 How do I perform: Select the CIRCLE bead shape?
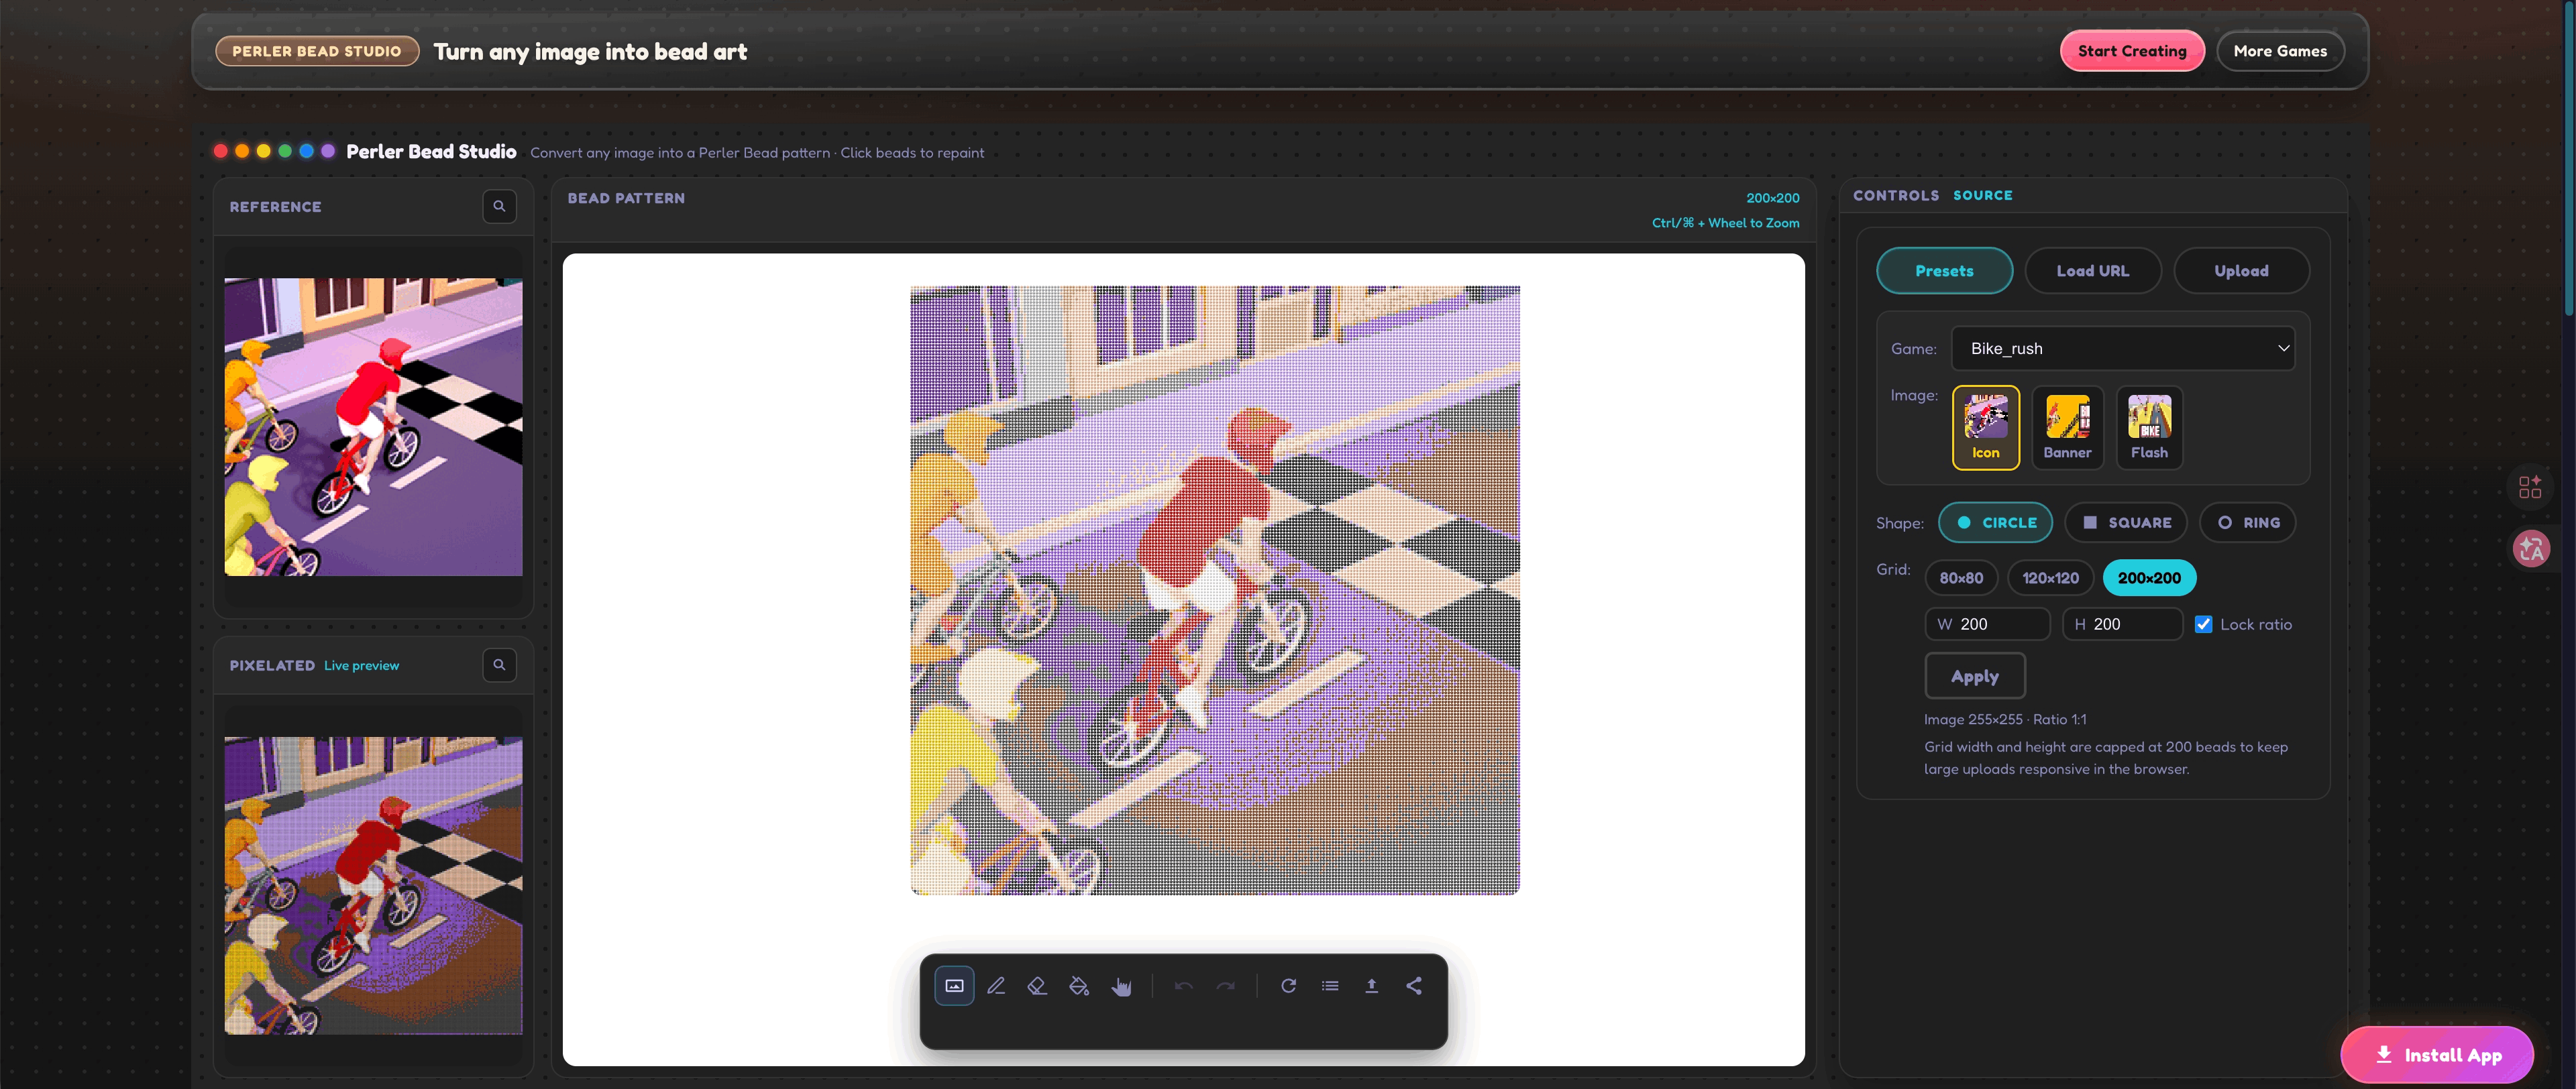(x=1995, y=522)
